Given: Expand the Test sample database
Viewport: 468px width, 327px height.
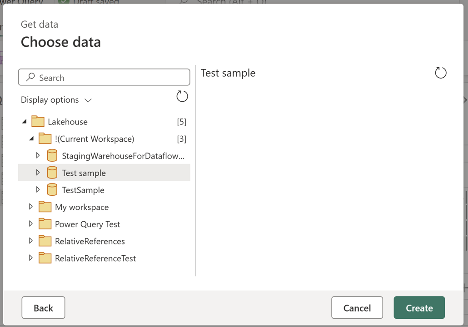Looking at the screenshot, I should pos(38,173).
